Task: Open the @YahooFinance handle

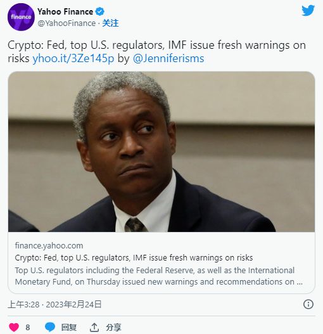Action: [66, 23]
